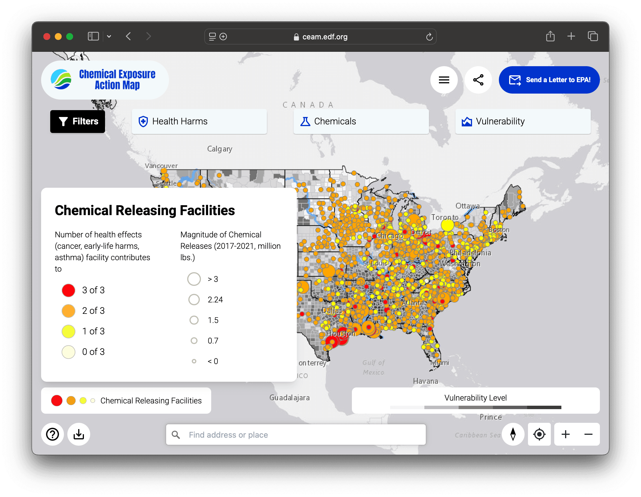Click the 2.24 magnitude circle
This screenshot has height=497, width=641.
click(194, 300)
